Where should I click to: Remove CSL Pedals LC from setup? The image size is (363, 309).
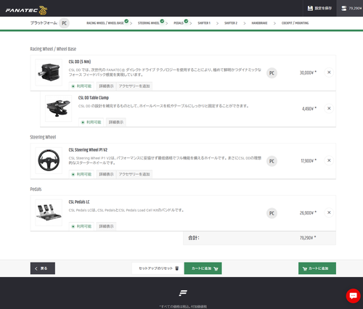point(329,213)
